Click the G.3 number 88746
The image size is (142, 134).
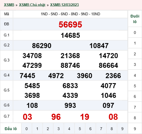(70, 65)
